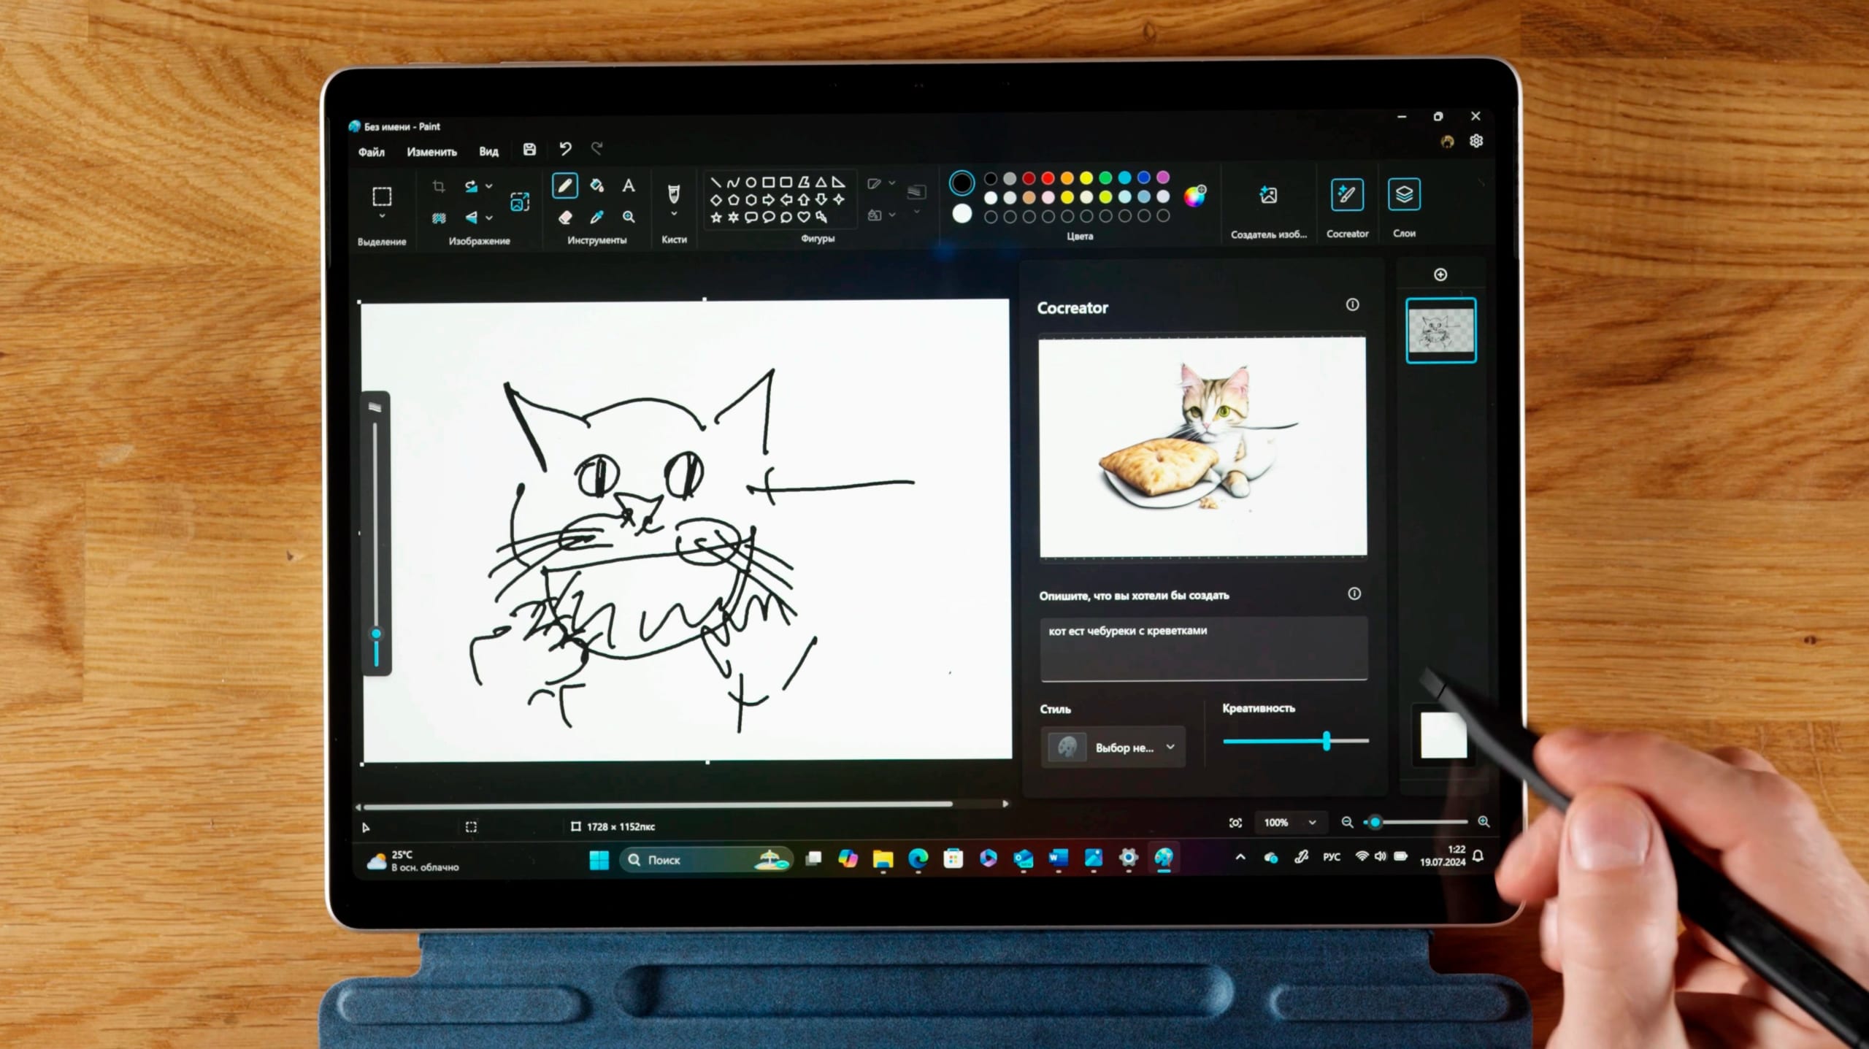This screenshot has height=1049, width=1869.
Task: Adjust the Креативность slider handle
Action: click(x=1327, y=741)
